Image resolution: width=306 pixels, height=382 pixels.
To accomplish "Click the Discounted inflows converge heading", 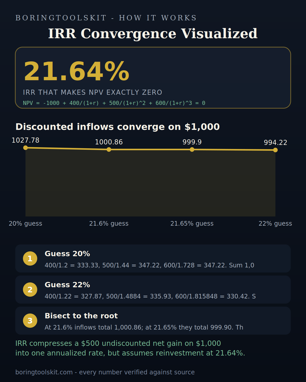I will [x=118, y=127].
